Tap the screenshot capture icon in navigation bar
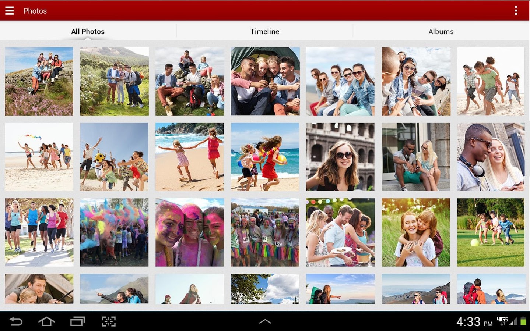Image resolution: width=530 pixels, height=331 pixels. [109, 322]
